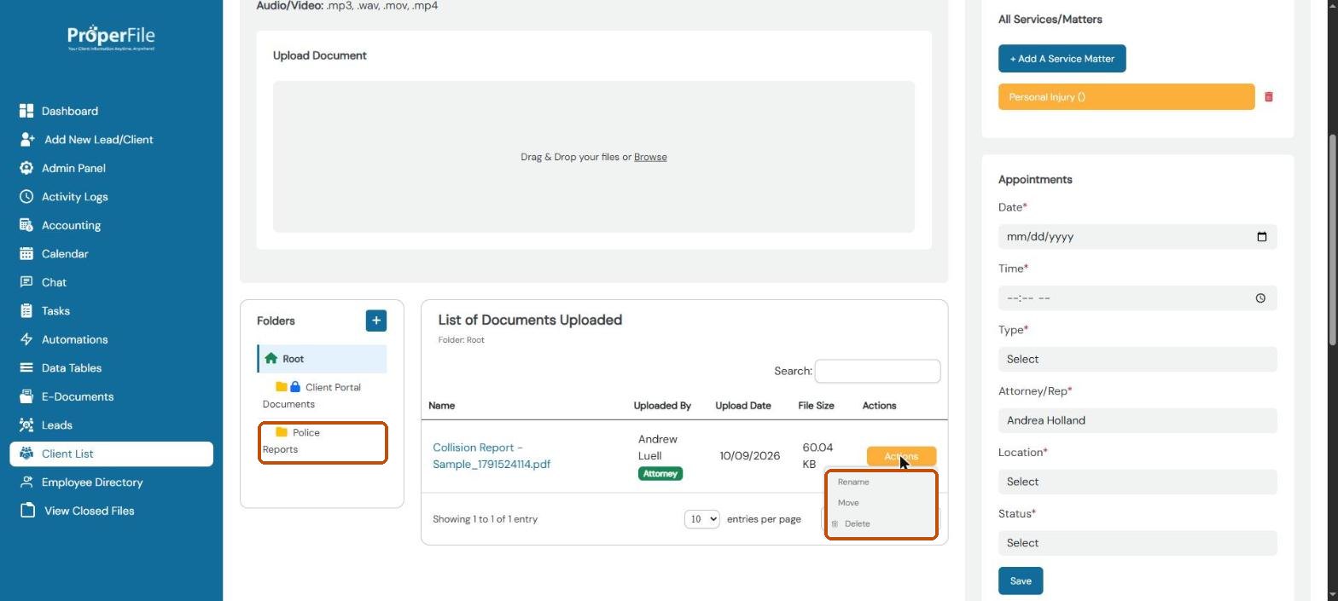This screenshot has height=601, width=1338.
Task: Click the Client List people icon
Action: (26, 454)
